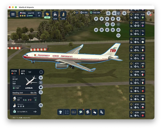Image resolution: width=162 pixels, height=129 pixels.
Task: Open the arrivals and departures list tab
Action: click(67, 112)
